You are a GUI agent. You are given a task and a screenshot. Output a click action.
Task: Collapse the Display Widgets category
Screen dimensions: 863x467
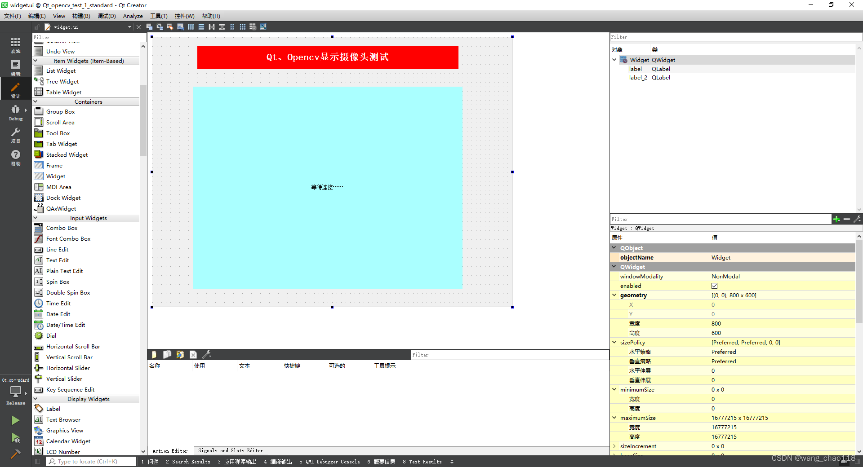tap(36, 399)
